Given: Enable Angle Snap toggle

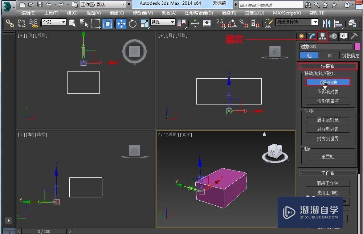Looking at the screenshot, I should coord(233,24).
